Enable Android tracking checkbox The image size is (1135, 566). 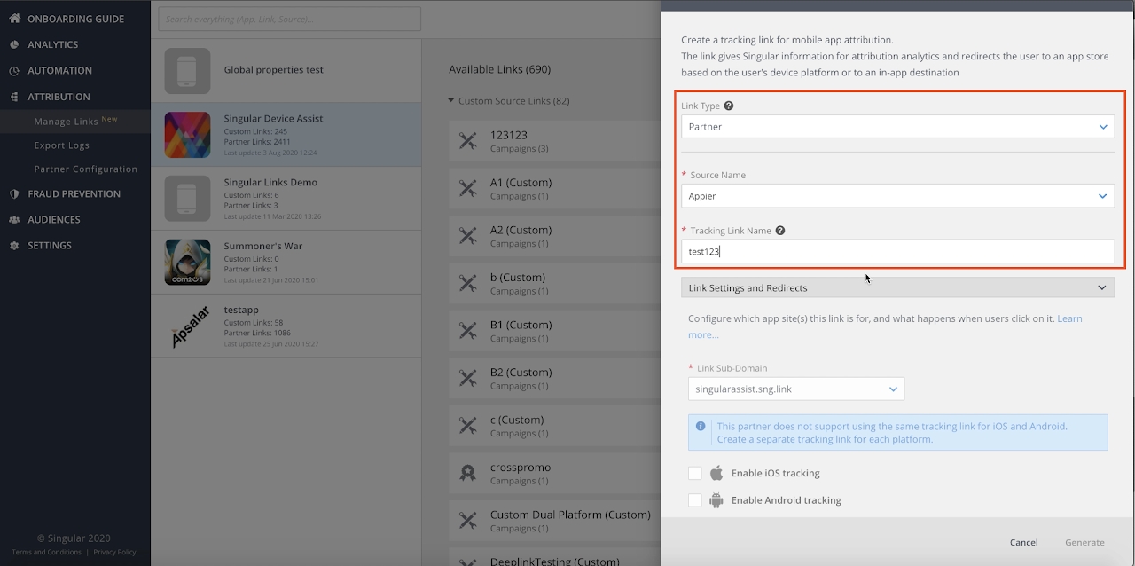tap(695, 500)
